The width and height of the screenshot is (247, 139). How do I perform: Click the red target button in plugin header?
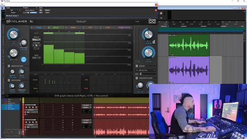[x=156, y=10]
